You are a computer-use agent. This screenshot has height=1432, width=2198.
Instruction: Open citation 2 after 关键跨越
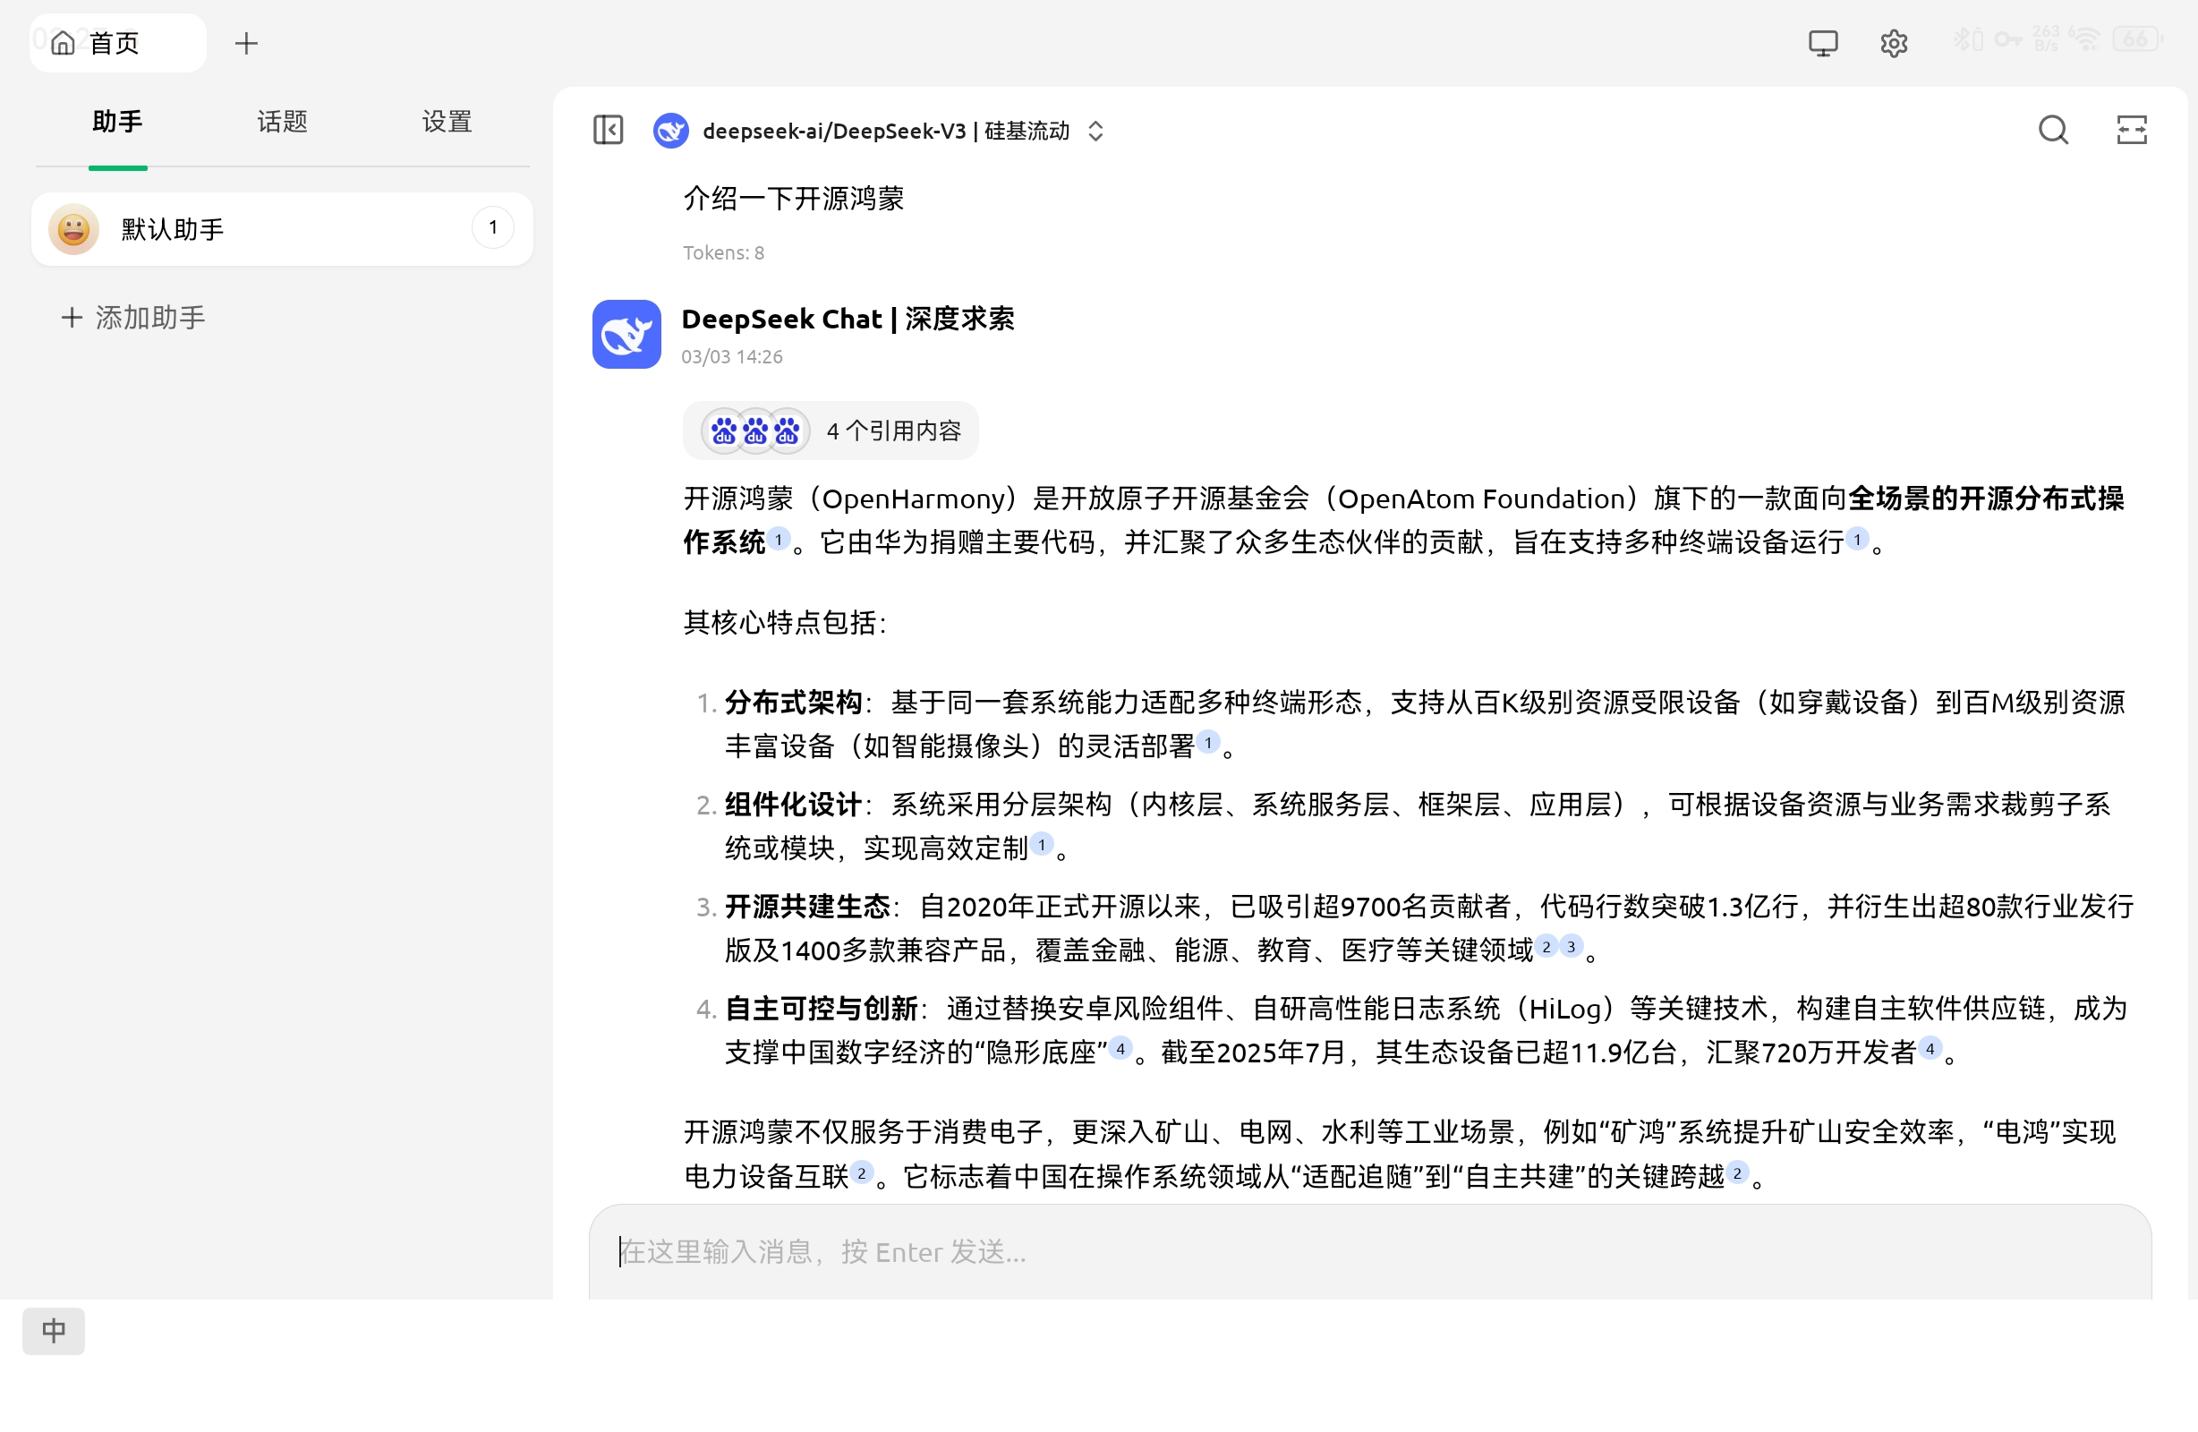[x=1737, y=1173]
